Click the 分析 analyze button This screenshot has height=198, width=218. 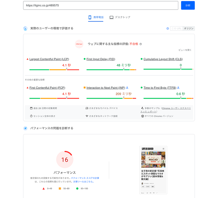pyautogui.click(x=188, y=6)
